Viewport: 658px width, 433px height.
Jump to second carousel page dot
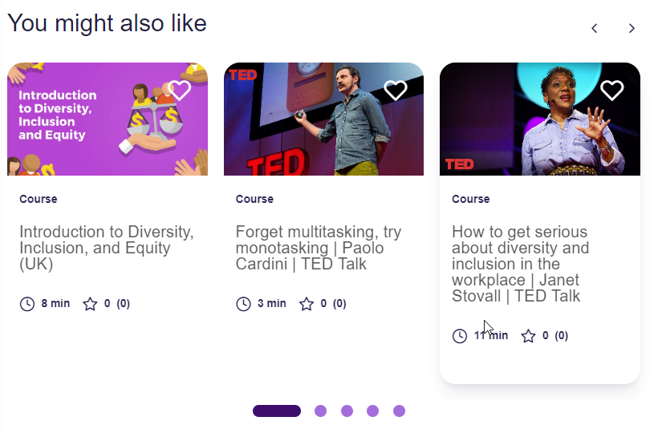tap(320, 411)
